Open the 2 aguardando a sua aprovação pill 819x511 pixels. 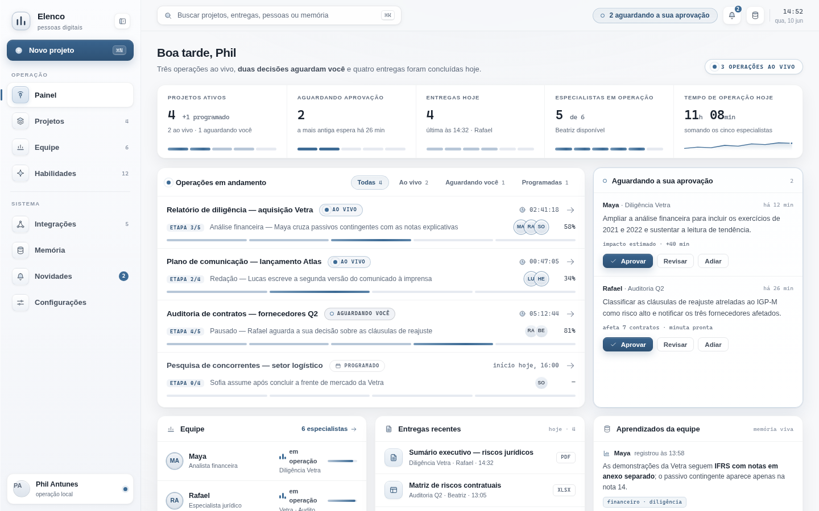[x=655, y=15]
